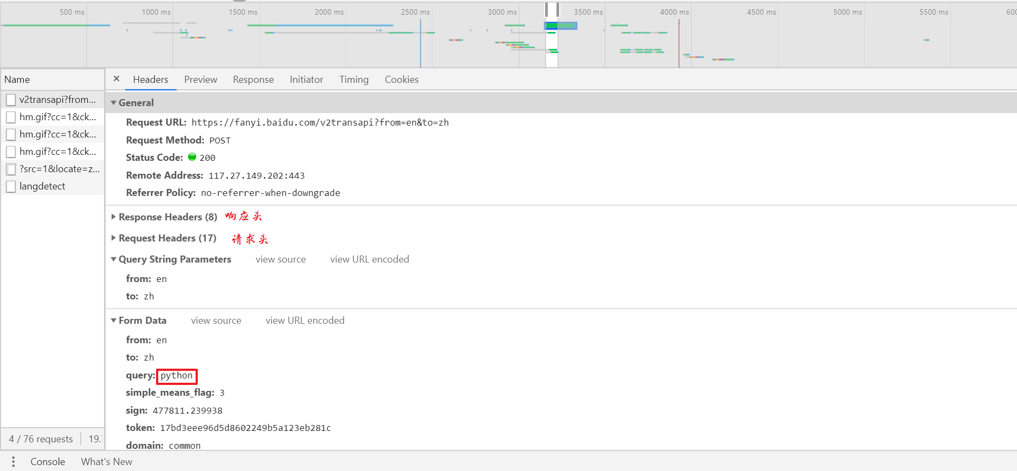The width and height of the screenshot is (1017, 471).
Task: Open the What's New drawer tab
Action: pos(107,462)
